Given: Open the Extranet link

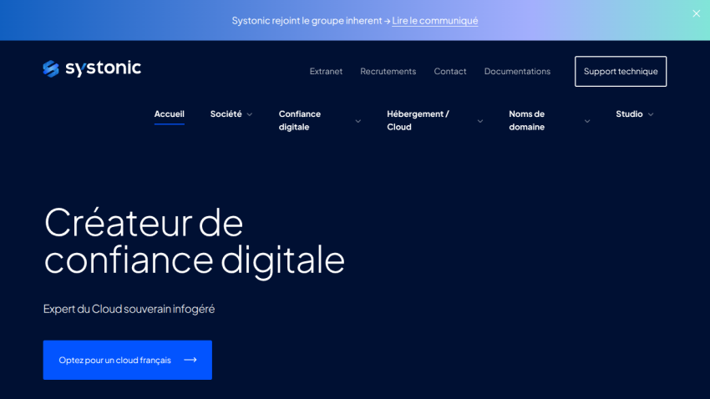Looking at the screenshot, I should tap(326, 72).
